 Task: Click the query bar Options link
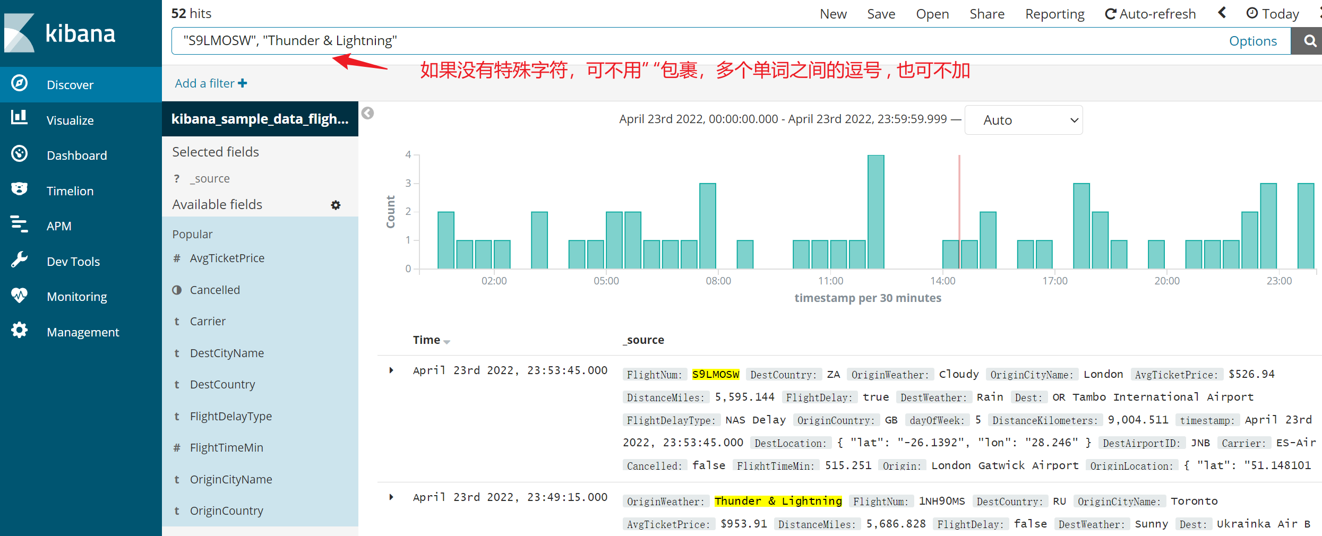tap(1252, 41)
